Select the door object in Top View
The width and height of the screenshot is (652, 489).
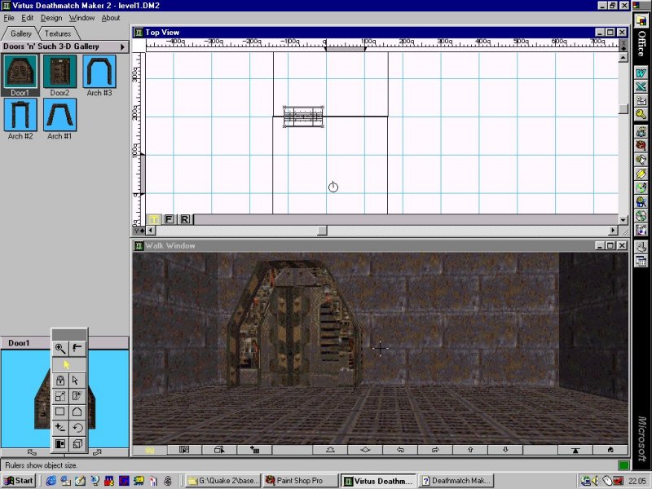pos(303,117)
